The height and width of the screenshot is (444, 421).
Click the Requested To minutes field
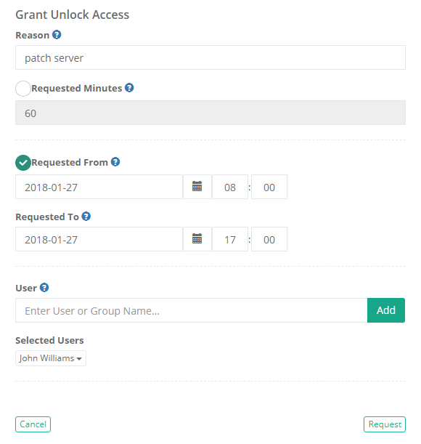click(269, 238)
